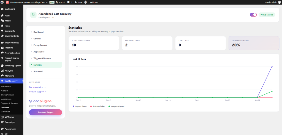Click the pink Button Clicked end data point

[272, 98]
